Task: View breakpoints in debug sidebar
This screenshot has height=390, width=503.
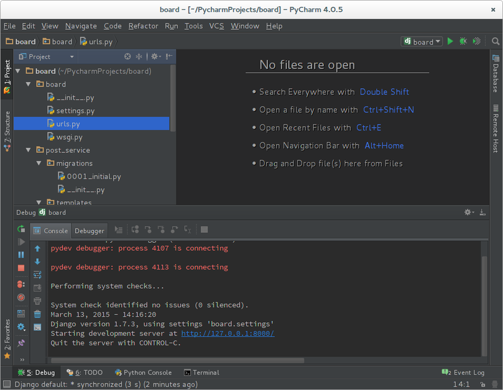Action: (x=21, y=284)
